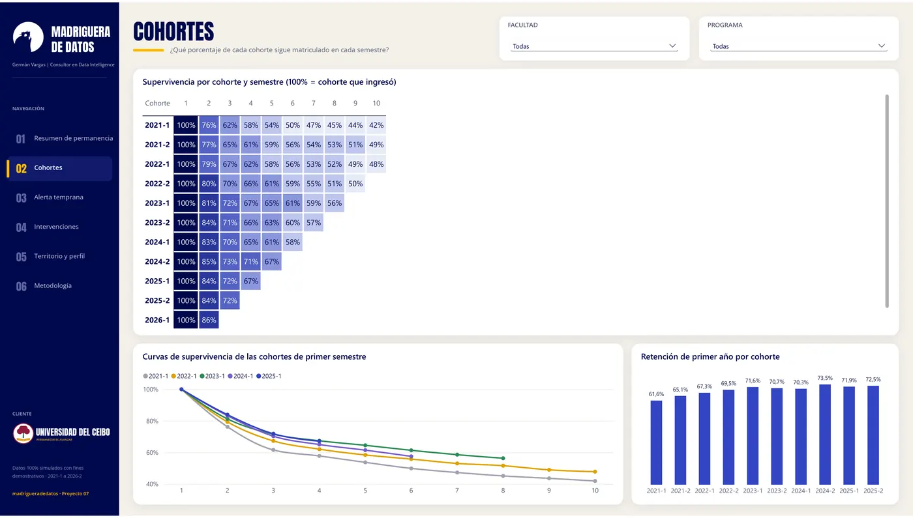
Task: Open the Programa dropdown chevron
Action: 882,46
